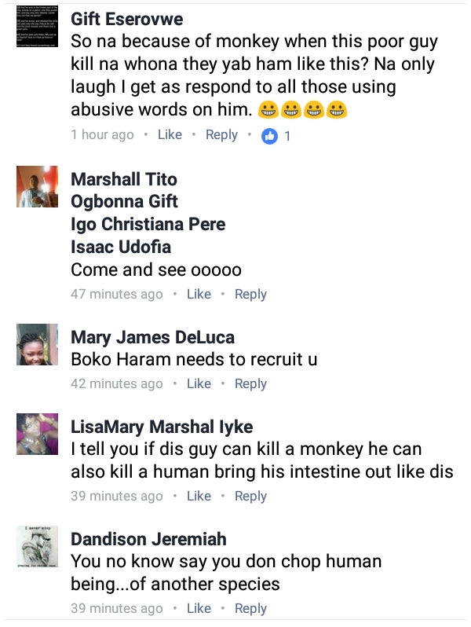The image size is (471, 627).
Task: Open the tagged name Ogbonna Gift
Action: pos(124,202)
